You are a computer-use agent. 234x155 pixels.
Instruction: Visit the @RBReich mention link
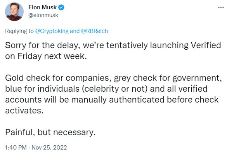(x=94, y=31)
